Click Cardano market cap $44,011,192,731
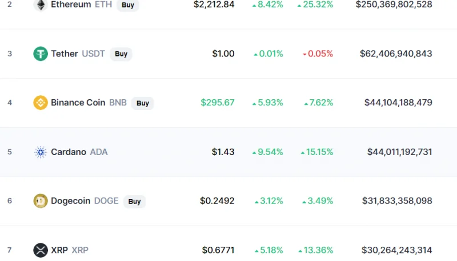The height and width of the screenshot is (261, 457). 399,152
